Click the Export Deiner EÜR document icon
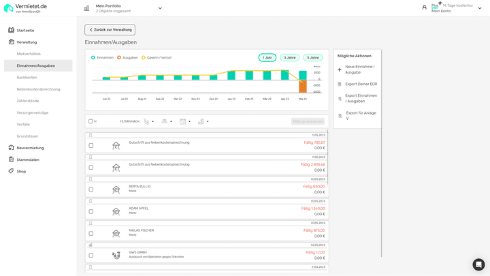The width and height of the screenshot is (490, 276). (x=340, y=84)
